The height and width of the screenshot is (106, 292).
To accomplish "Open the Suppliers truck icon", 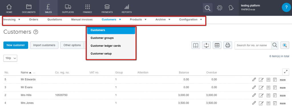I will pyautogui.click(x=68, y=7).
